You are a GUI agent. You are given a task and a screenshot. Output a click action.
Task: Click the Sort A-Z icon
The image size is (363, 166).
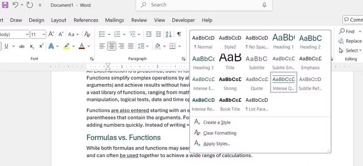pos(169,35)
